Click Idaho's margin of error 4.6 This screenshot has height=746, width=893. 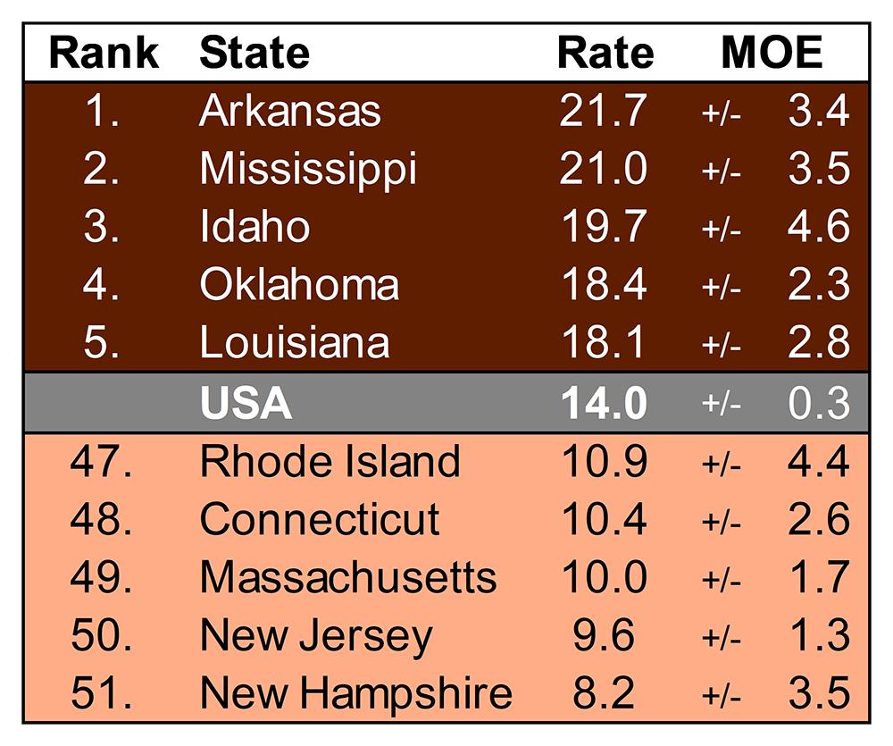pos(818,228)
